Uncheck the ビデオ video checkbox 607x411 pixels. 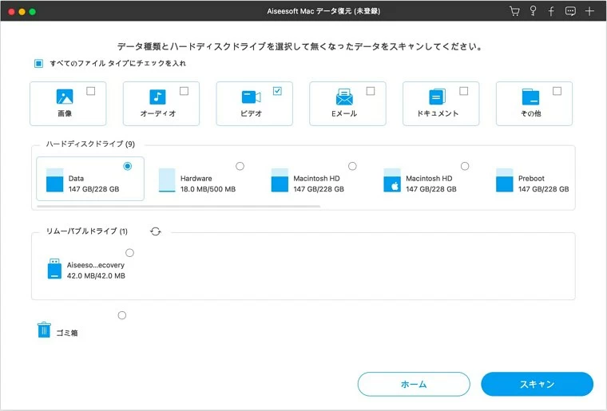tap(277, 91)
